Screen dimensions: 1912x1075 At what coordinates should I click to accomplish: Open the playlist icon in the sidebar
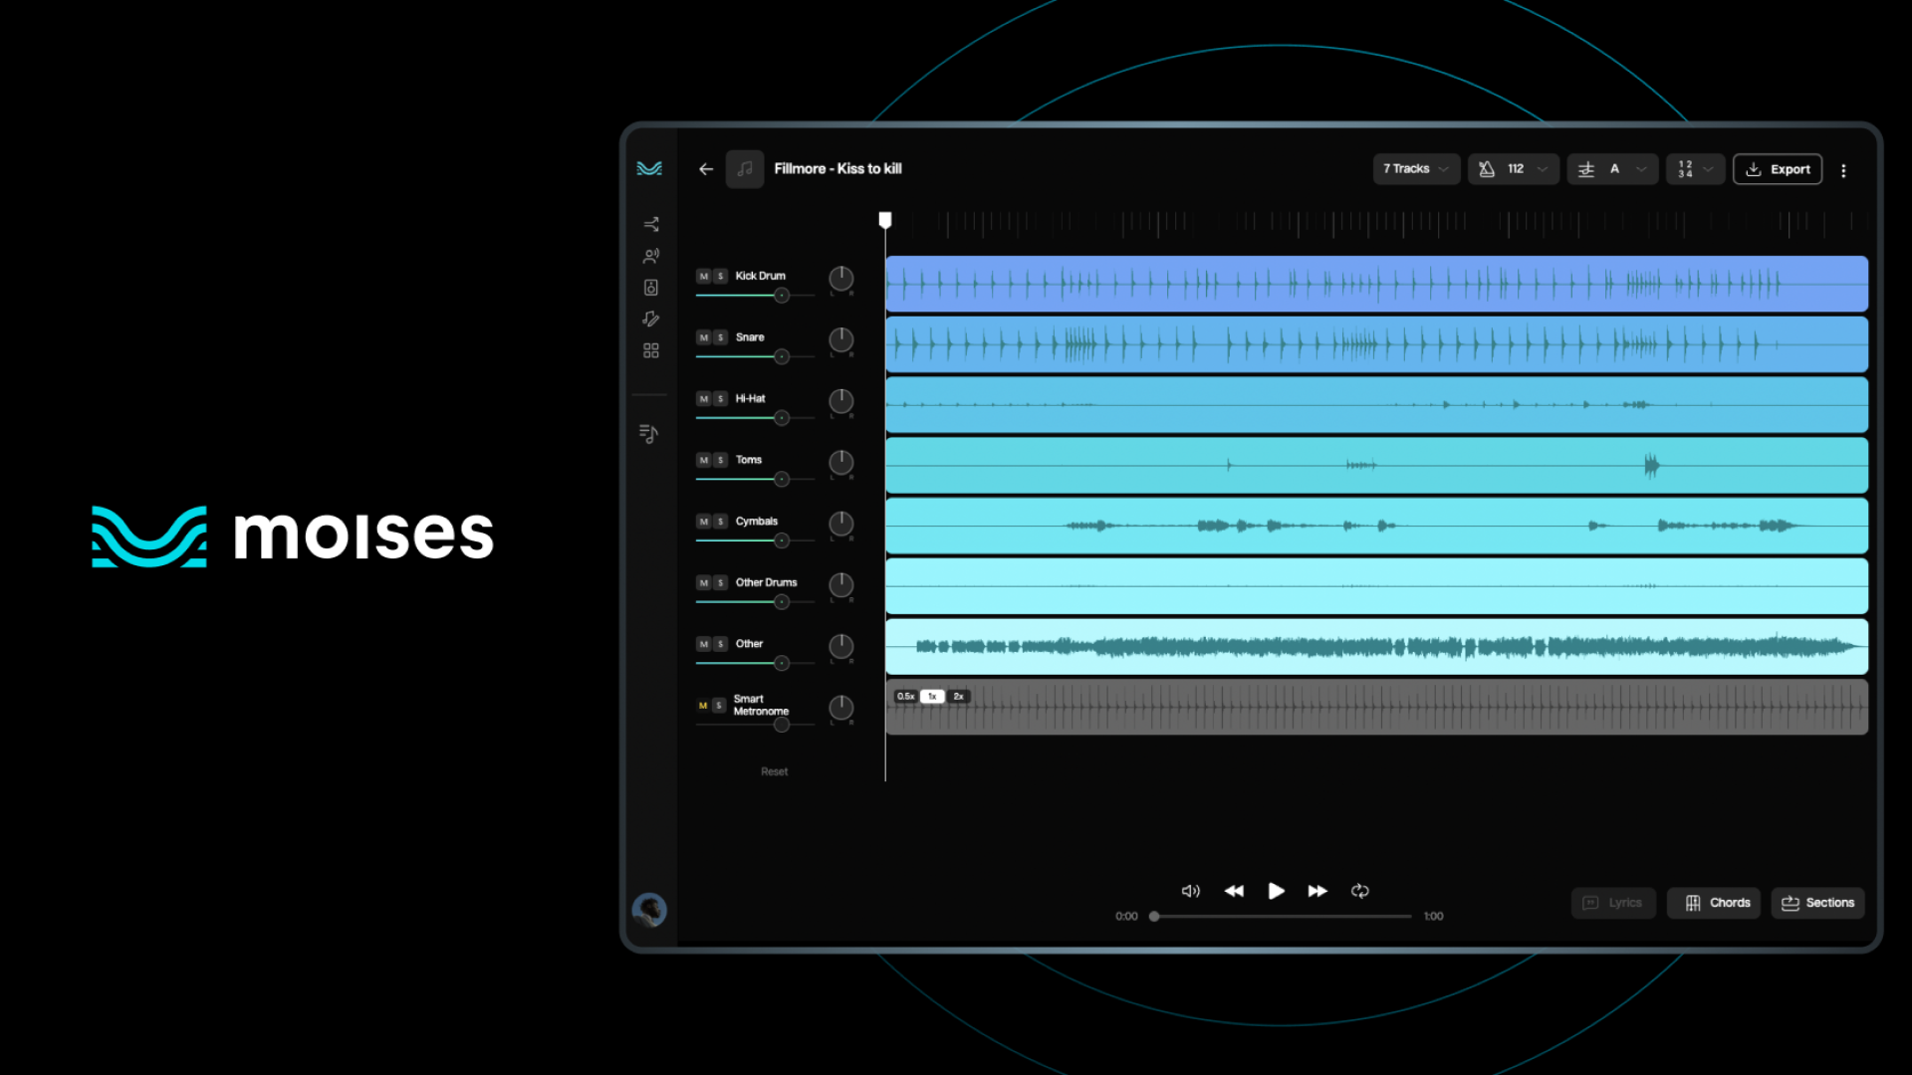pos(649,434)
